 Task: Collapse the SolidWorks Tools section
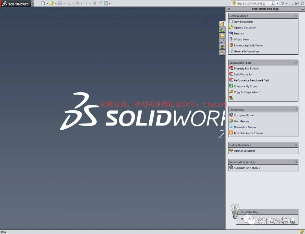point(296,63)
